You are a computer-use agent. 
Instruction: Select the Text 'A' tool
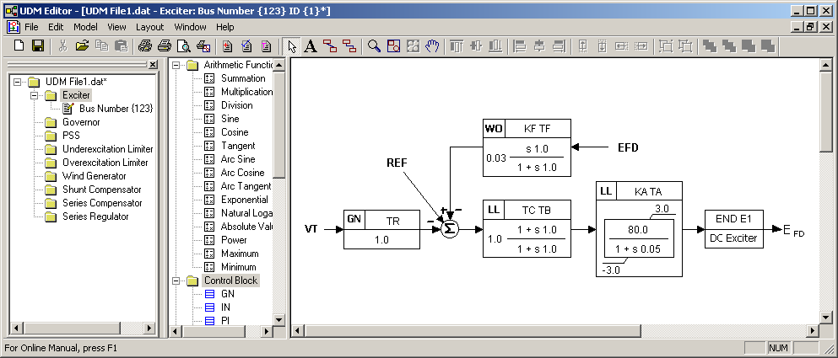(x=310, y=45)
